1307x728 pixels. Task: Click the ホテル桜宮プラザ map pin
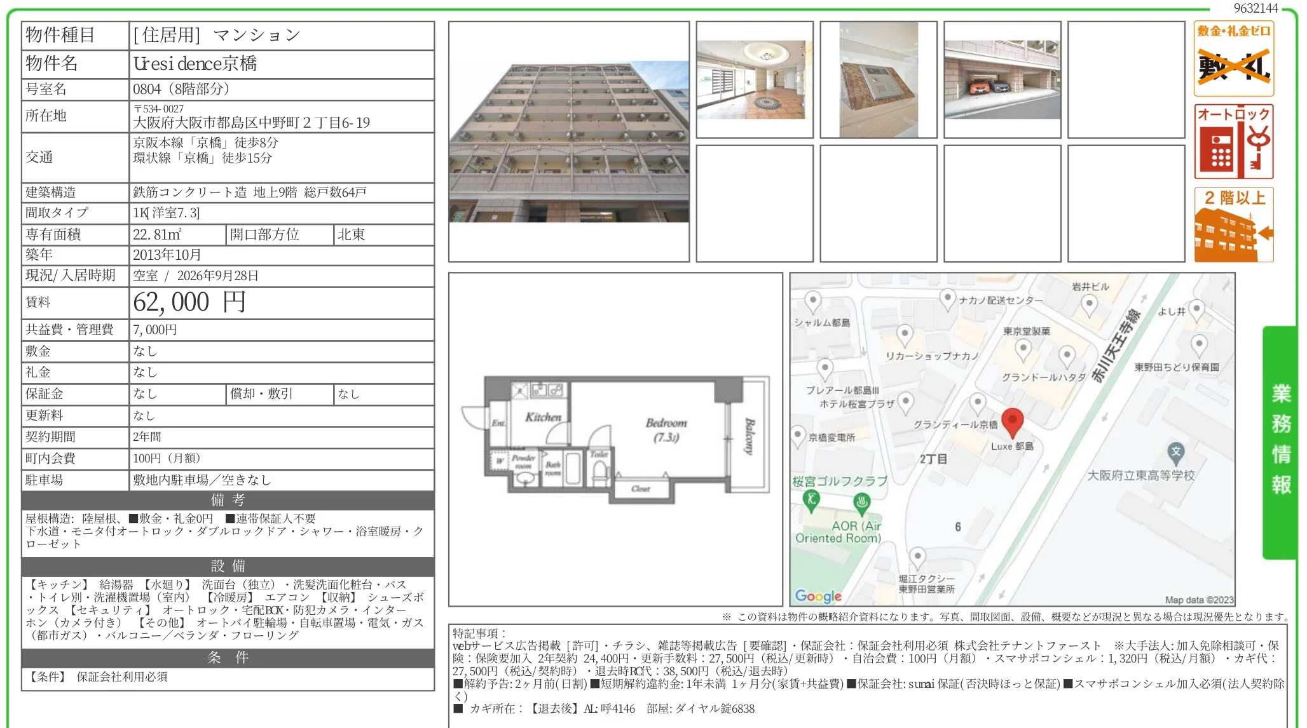(x=905, y=402)
